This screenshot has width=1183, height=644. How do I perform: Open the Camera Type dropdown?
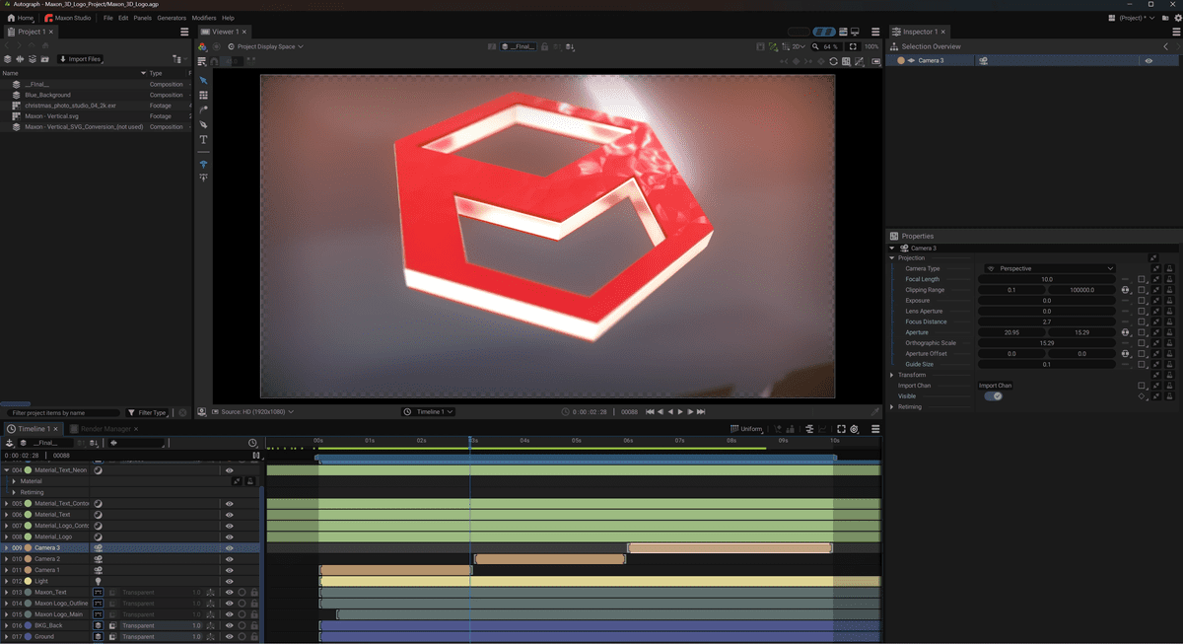pyautogui.click(x=1048, y=268)
